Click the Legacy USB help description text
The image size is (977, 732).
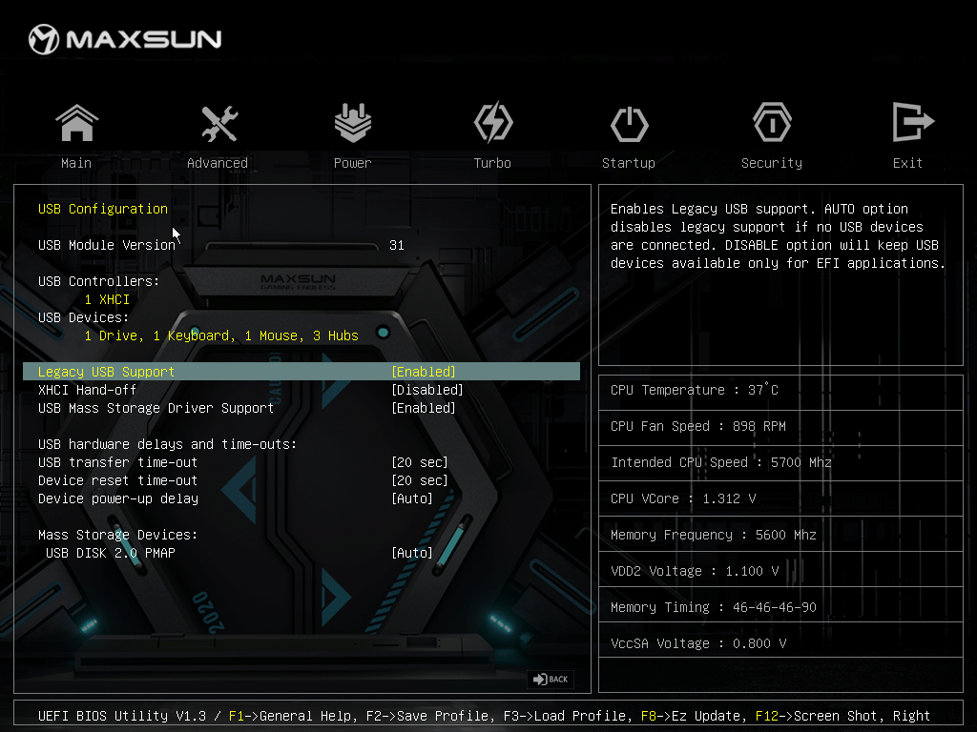point(778,236)
